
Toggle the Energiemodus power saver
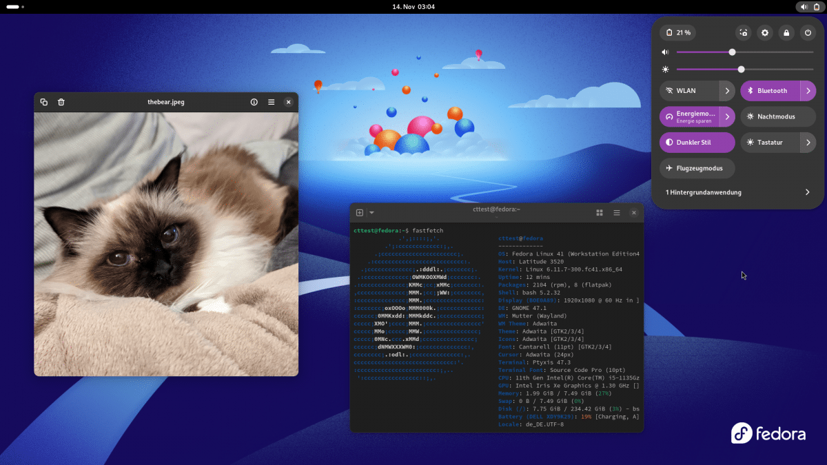click(689, 116)
